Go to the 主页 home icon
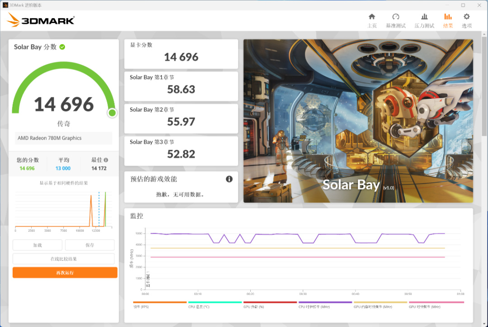This screenshot has height=327, width=488. 371,17
